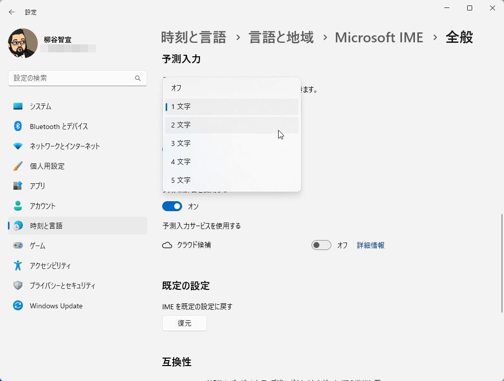The width and height of the screenshot is (504, 381).
Task: Click the Accessibility figure icon
Action: [x=18, y=265]
